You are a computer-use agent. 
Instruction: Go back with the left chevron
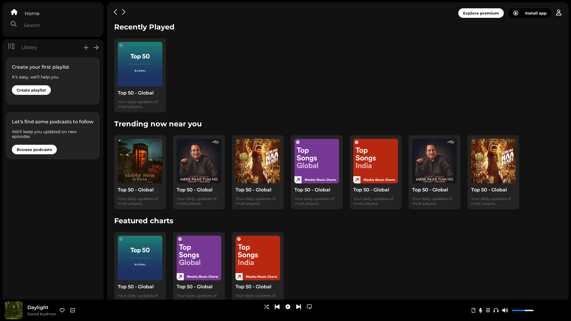click(115, 12)
